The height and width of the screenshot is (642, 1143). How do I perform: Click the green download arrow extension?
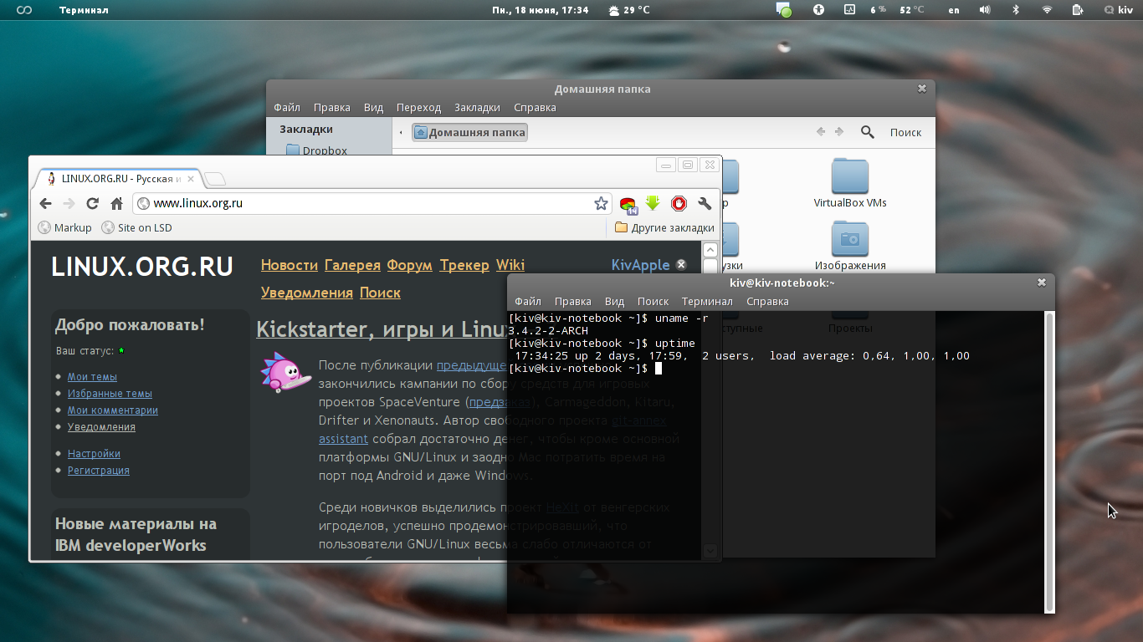point(654,203)
